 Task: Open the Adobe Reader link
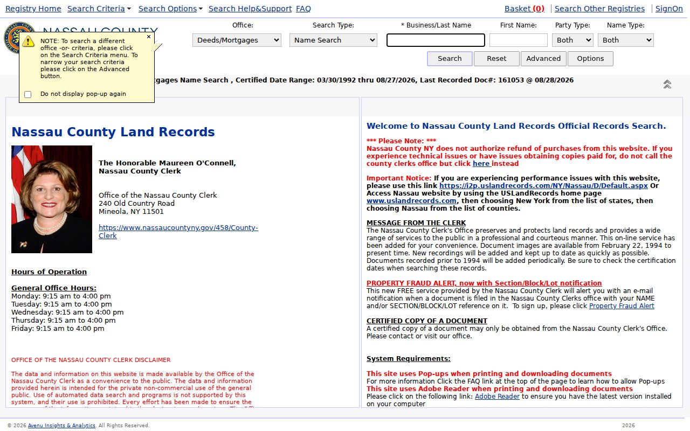tap(497, 397)
